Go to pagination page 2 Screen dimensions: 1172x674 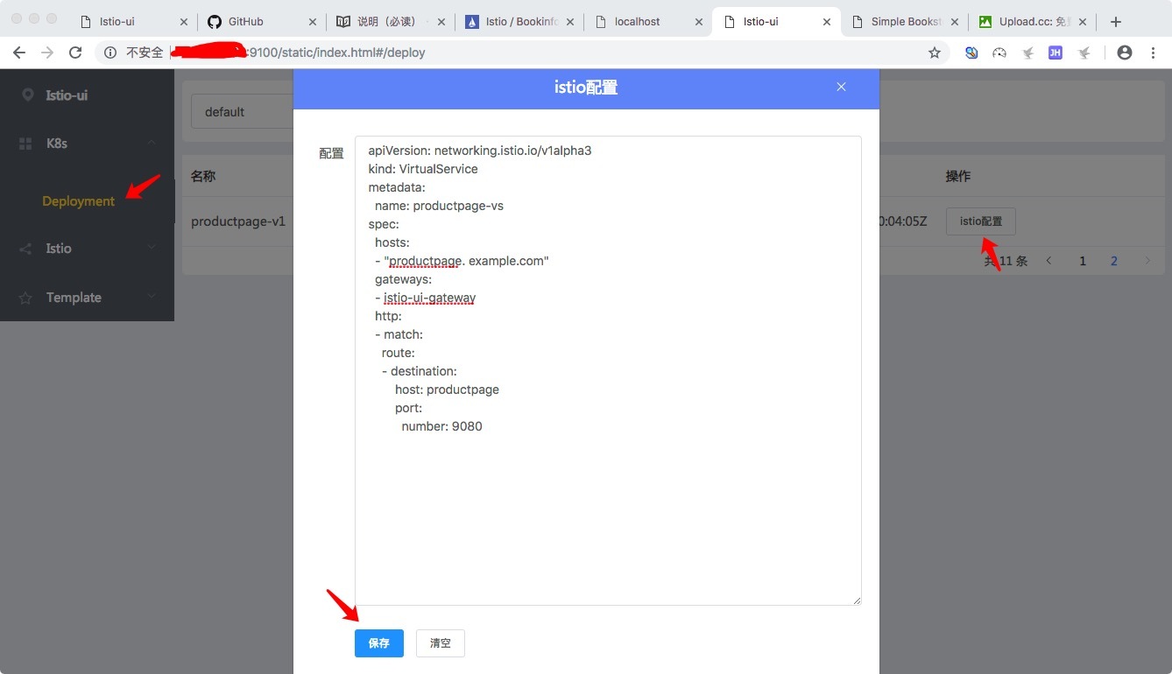click(x=1114, y=261)
